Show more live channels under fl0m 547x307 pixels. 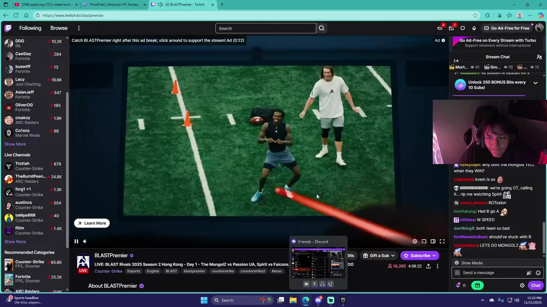15,242
